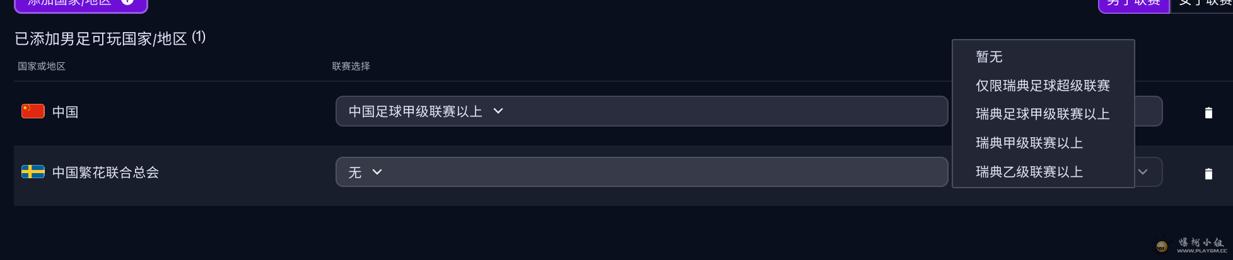Viewport: 1233px width, 260px height.
Task: Select 瑞典乙级联赛以上 option
Action: [x=1029, y=172]
